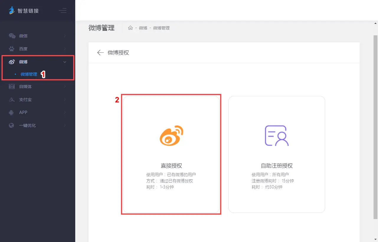378x242 pixels.
Task: Click the Alipay 支付宝 icon
Action: pos(12,100)
